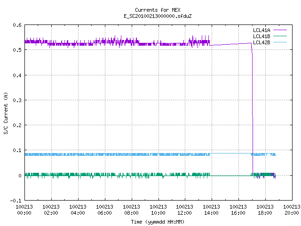Click the x-axis tick label 100213 02:00
Screen dimensions: 301x226
click(x=51, y=210)
